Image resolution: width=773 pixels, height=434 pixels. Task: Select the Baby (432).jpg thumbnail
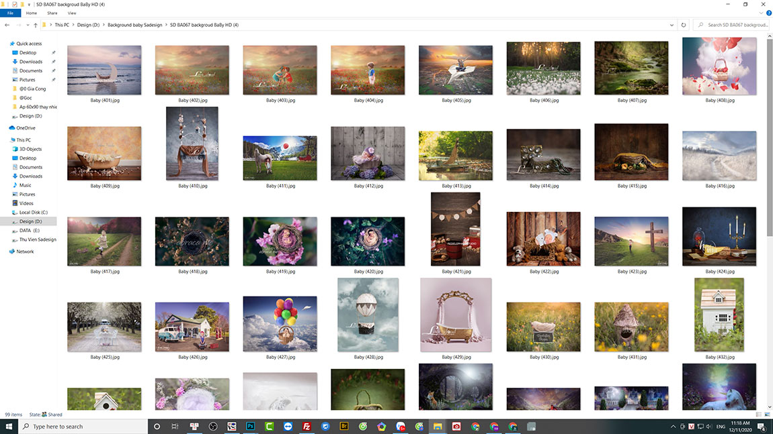click(719, 315)
